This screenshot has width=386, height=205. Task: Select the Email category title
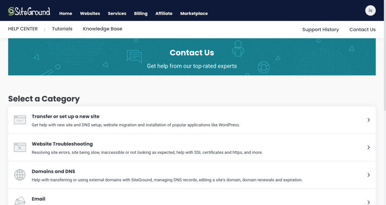pos(38,199)
